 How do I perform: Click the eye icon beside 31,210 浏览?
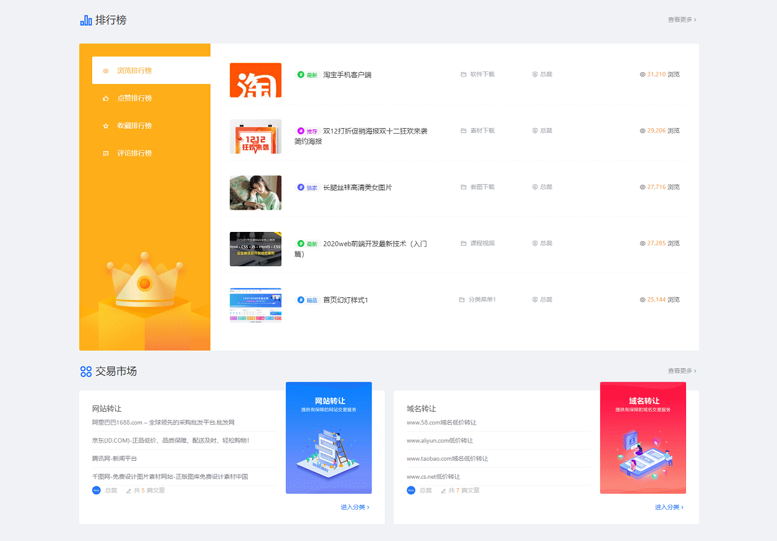(643, 74)
